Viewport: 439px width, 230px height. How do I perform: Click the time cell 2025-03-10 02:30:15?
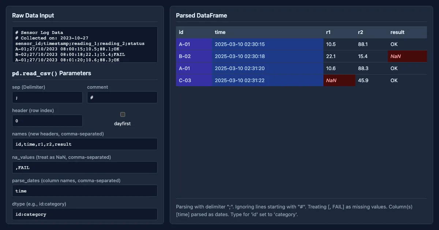pos(267,44)
